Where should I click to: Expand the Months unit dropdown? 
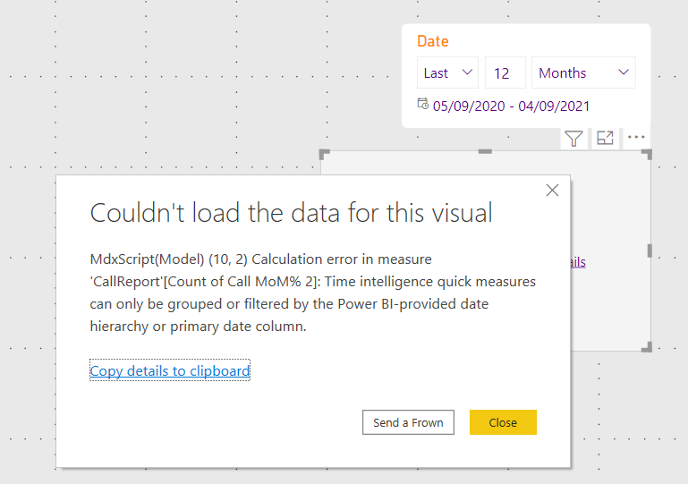pyautogui.click(x=583, y=72)
